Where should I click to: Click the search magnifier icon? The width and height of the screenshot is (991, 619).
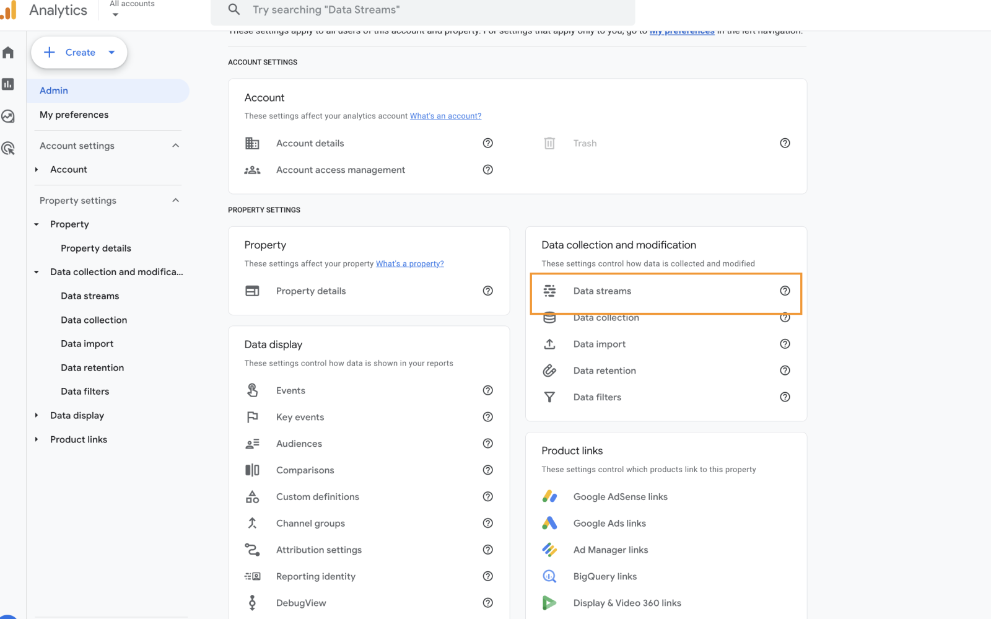pos(234,9)
